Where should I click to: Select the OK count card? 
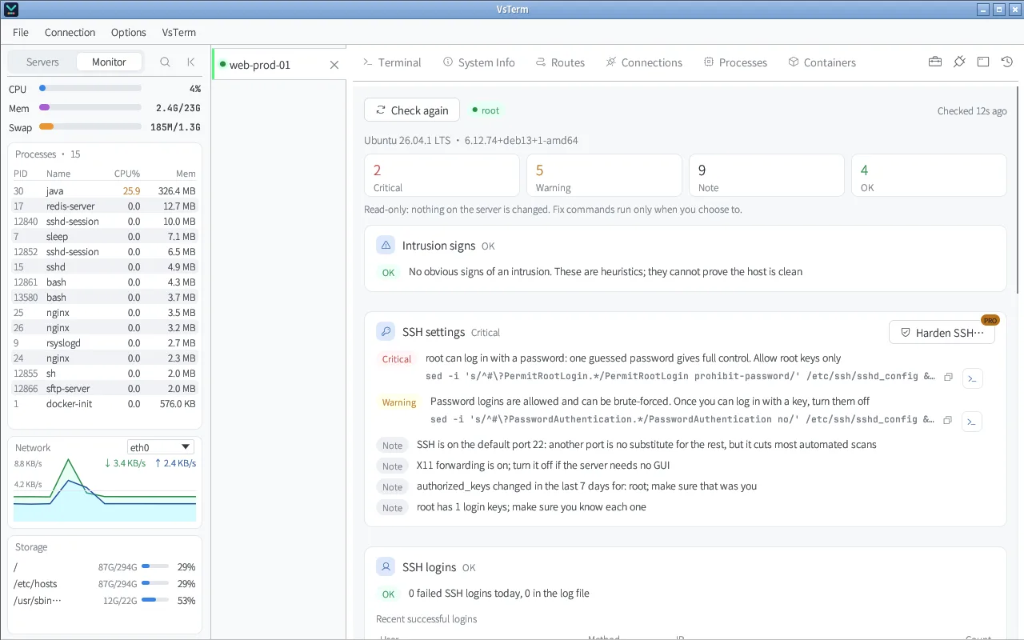pos(929,175)
